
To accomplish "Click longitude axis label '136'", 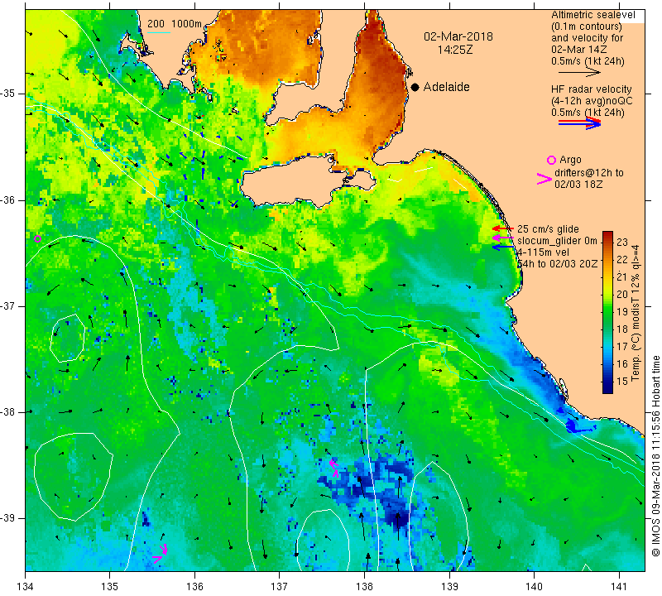I will tap(194, 586).
